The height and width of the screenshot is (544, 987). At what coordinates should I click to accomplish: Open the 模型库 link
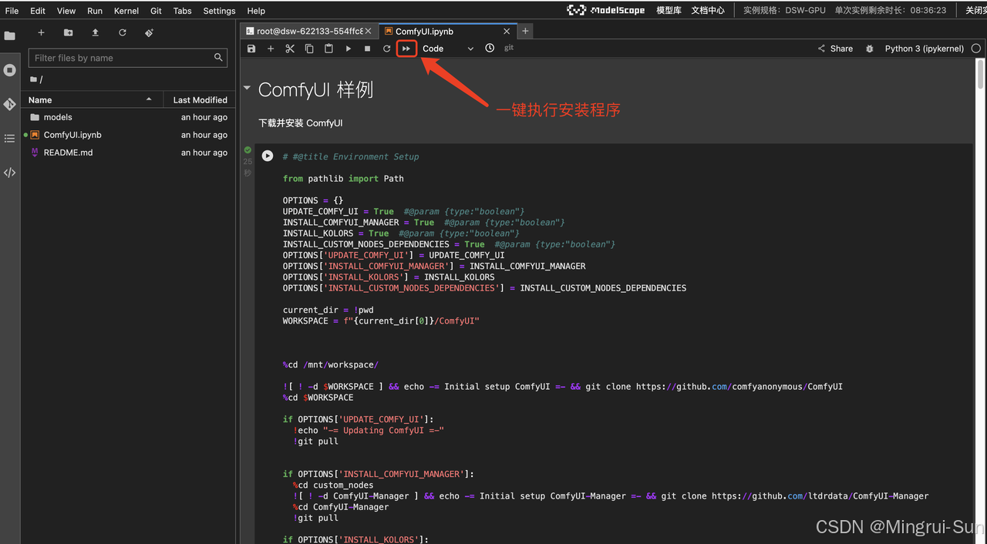[669, 10]
